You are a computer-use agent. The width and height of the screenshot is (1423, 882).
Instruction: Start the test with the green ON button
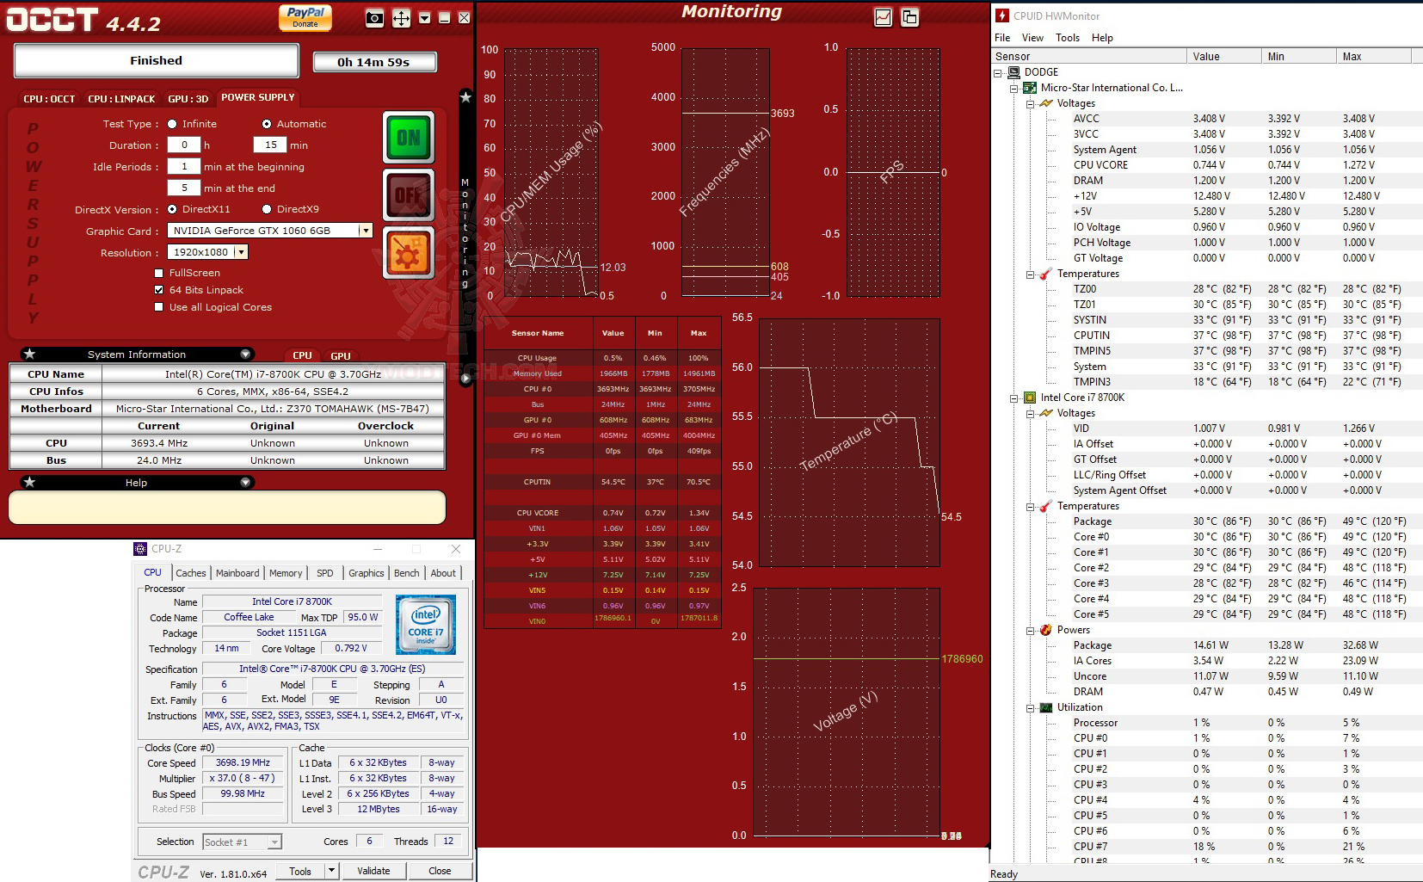(x=409, y=138)
